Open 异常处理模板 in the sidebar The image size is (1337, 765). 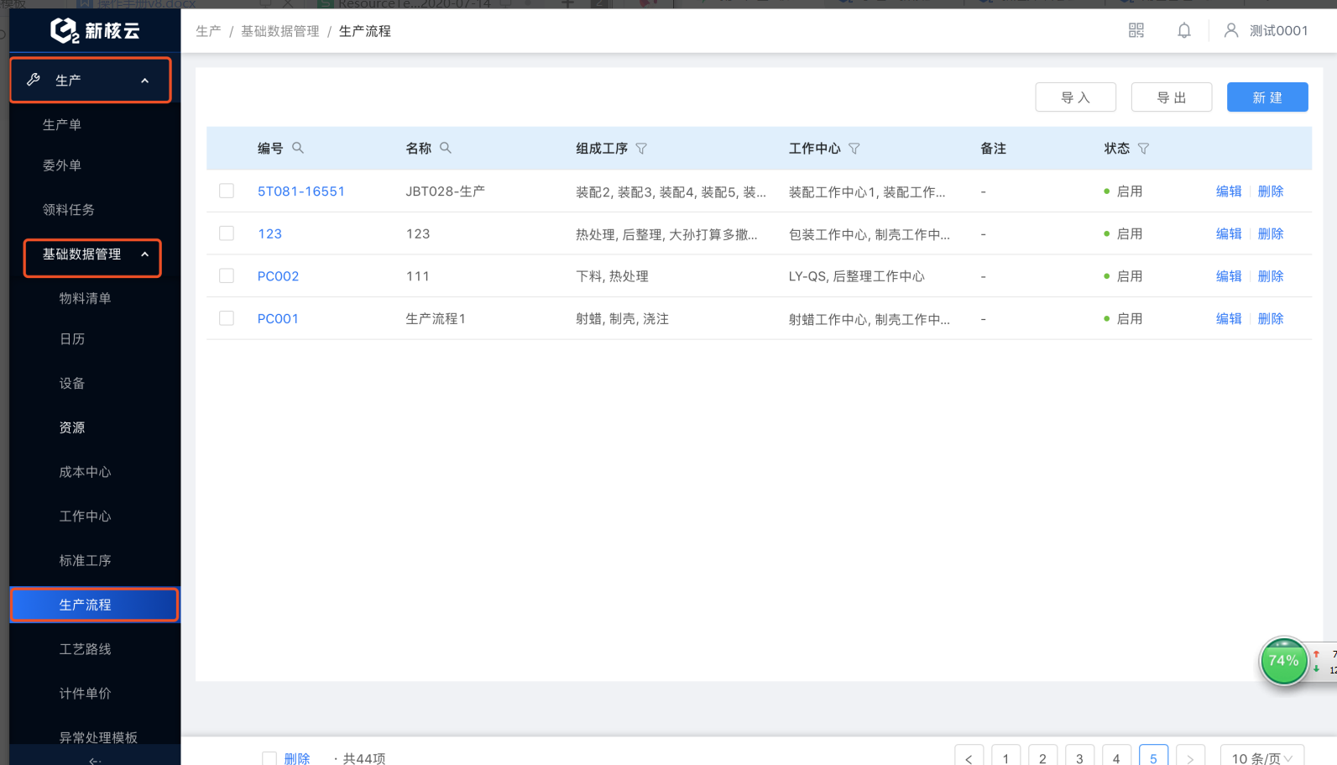pos(98,737)
